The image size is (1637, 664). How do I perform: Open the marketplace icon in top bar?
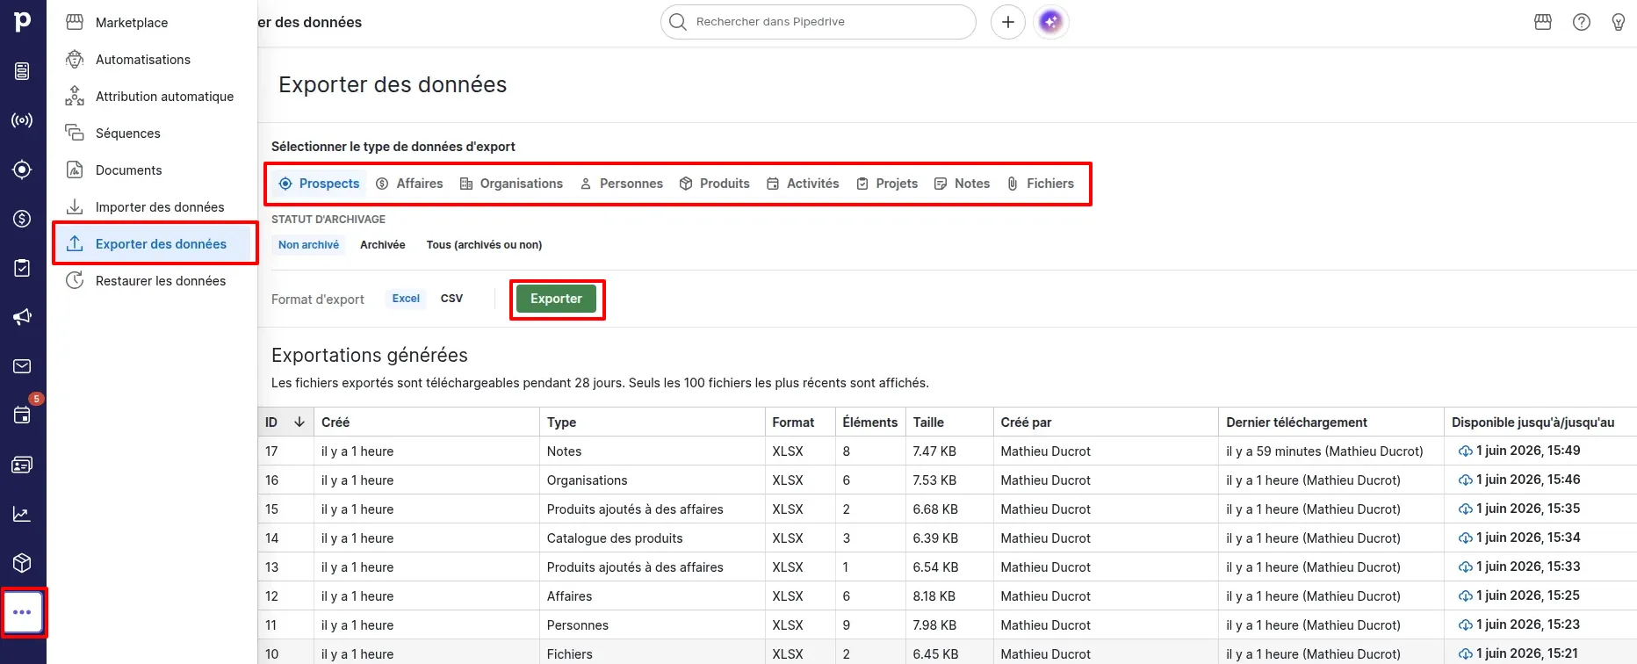(x=1543, y=22)
